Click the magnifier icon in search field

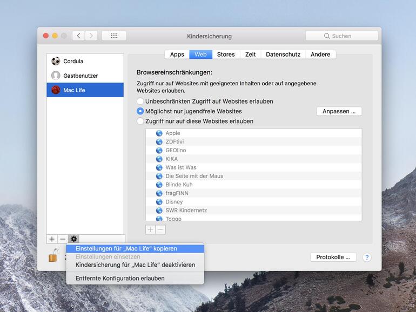coord(327,36)
